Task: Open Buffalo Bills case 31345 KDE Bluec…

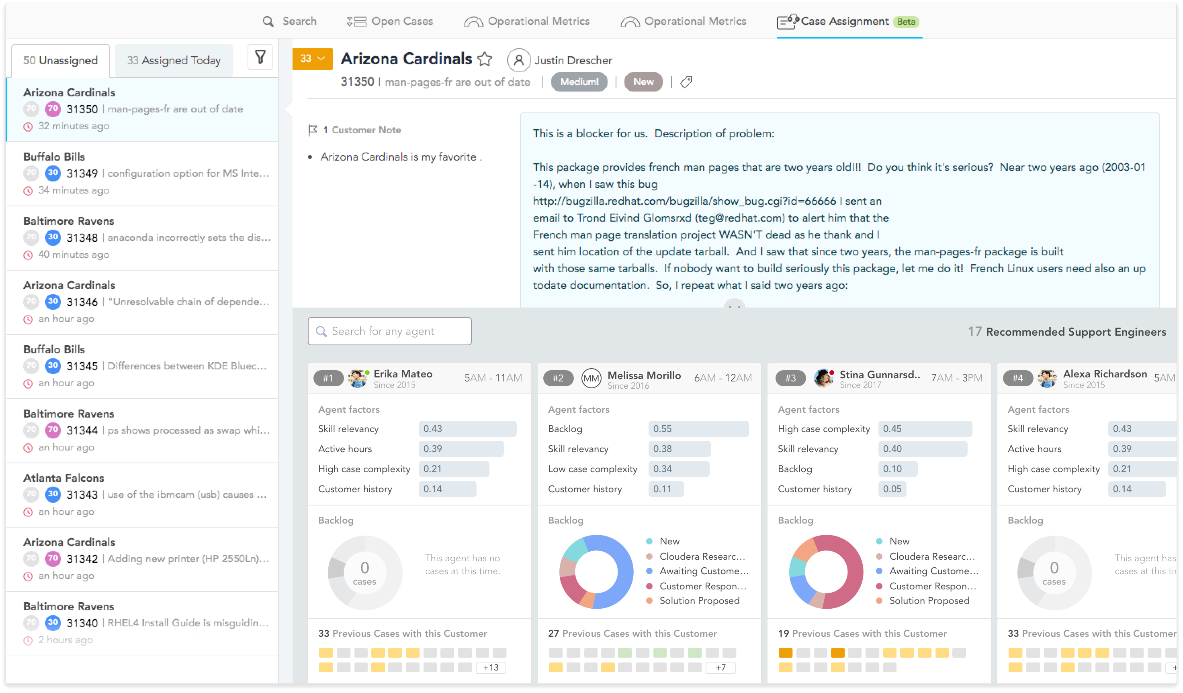Action: click(142, 367)
